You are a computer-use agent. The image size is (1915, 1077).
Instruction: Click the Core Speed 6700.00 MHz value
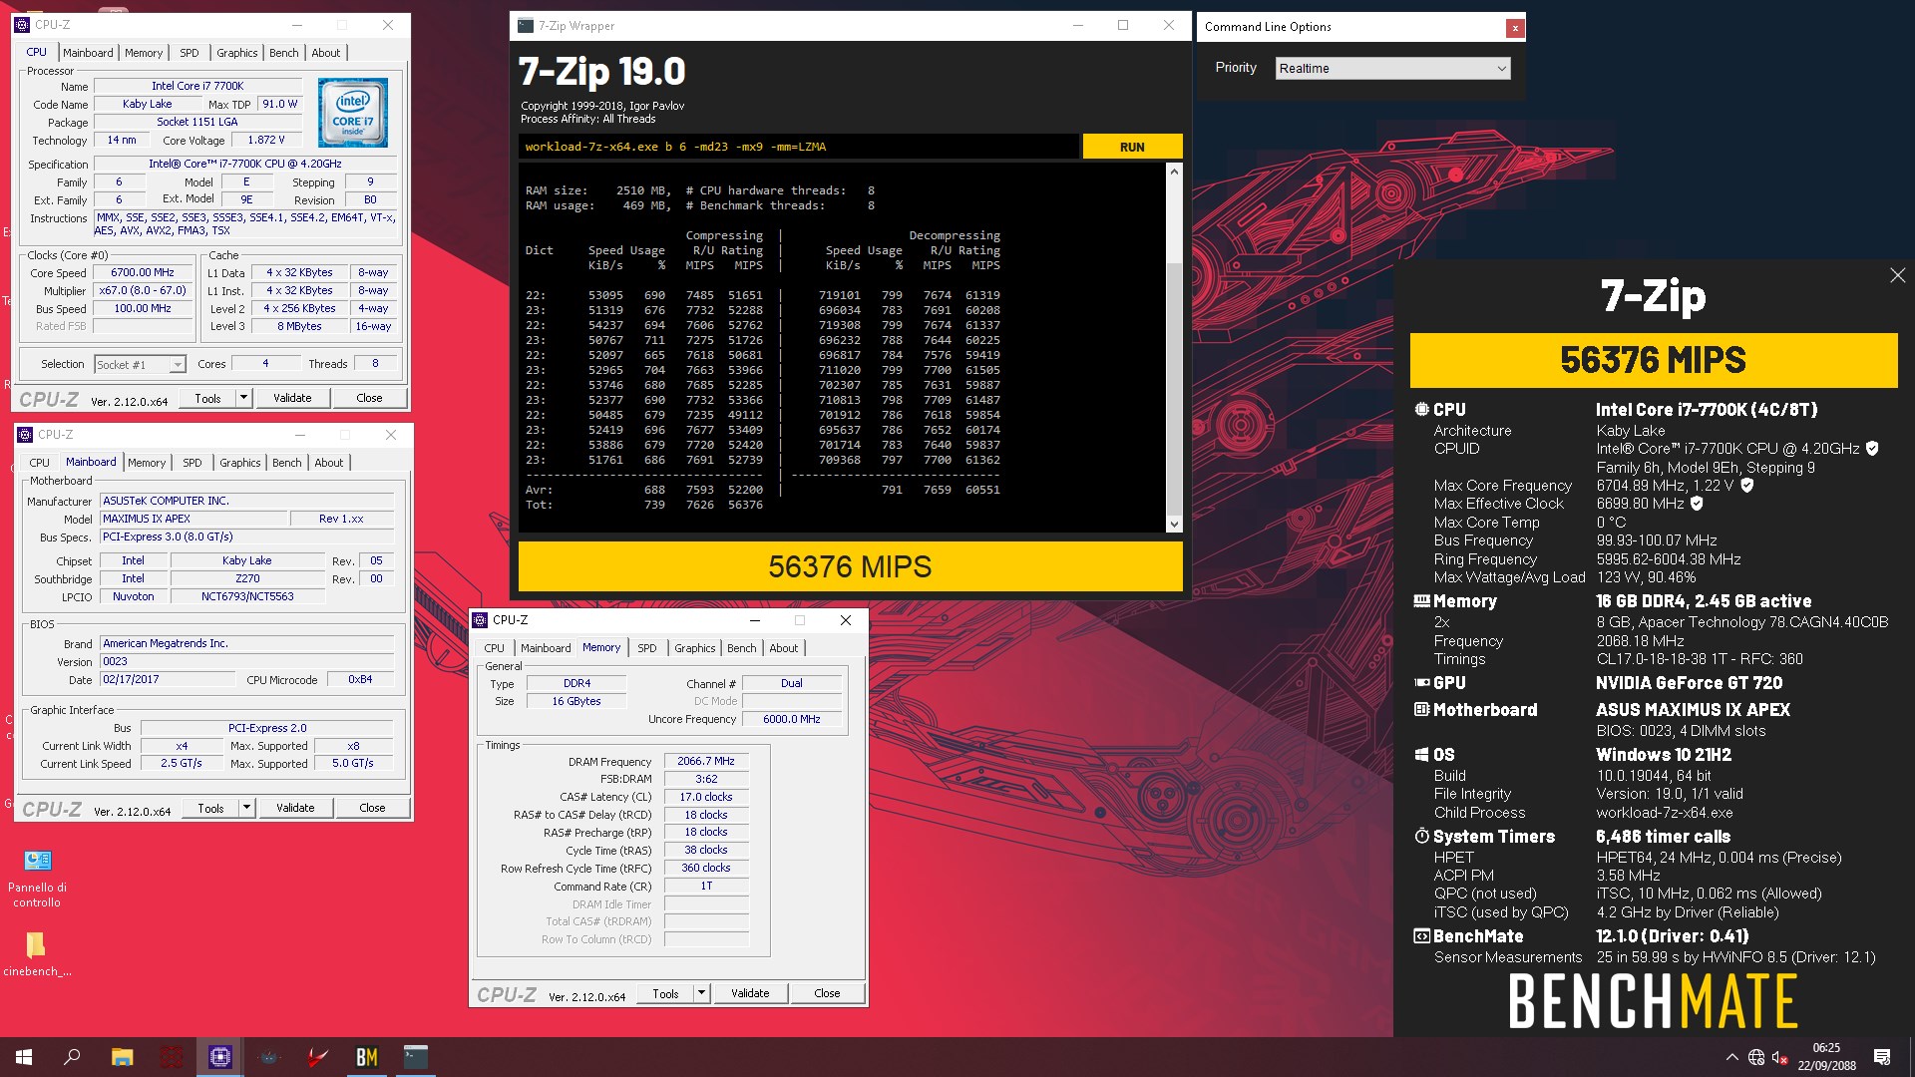pyautogui.click(x=143, y=272)
